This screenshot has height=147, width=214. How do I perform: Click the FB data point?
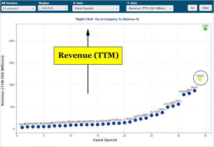coord(135,120)
